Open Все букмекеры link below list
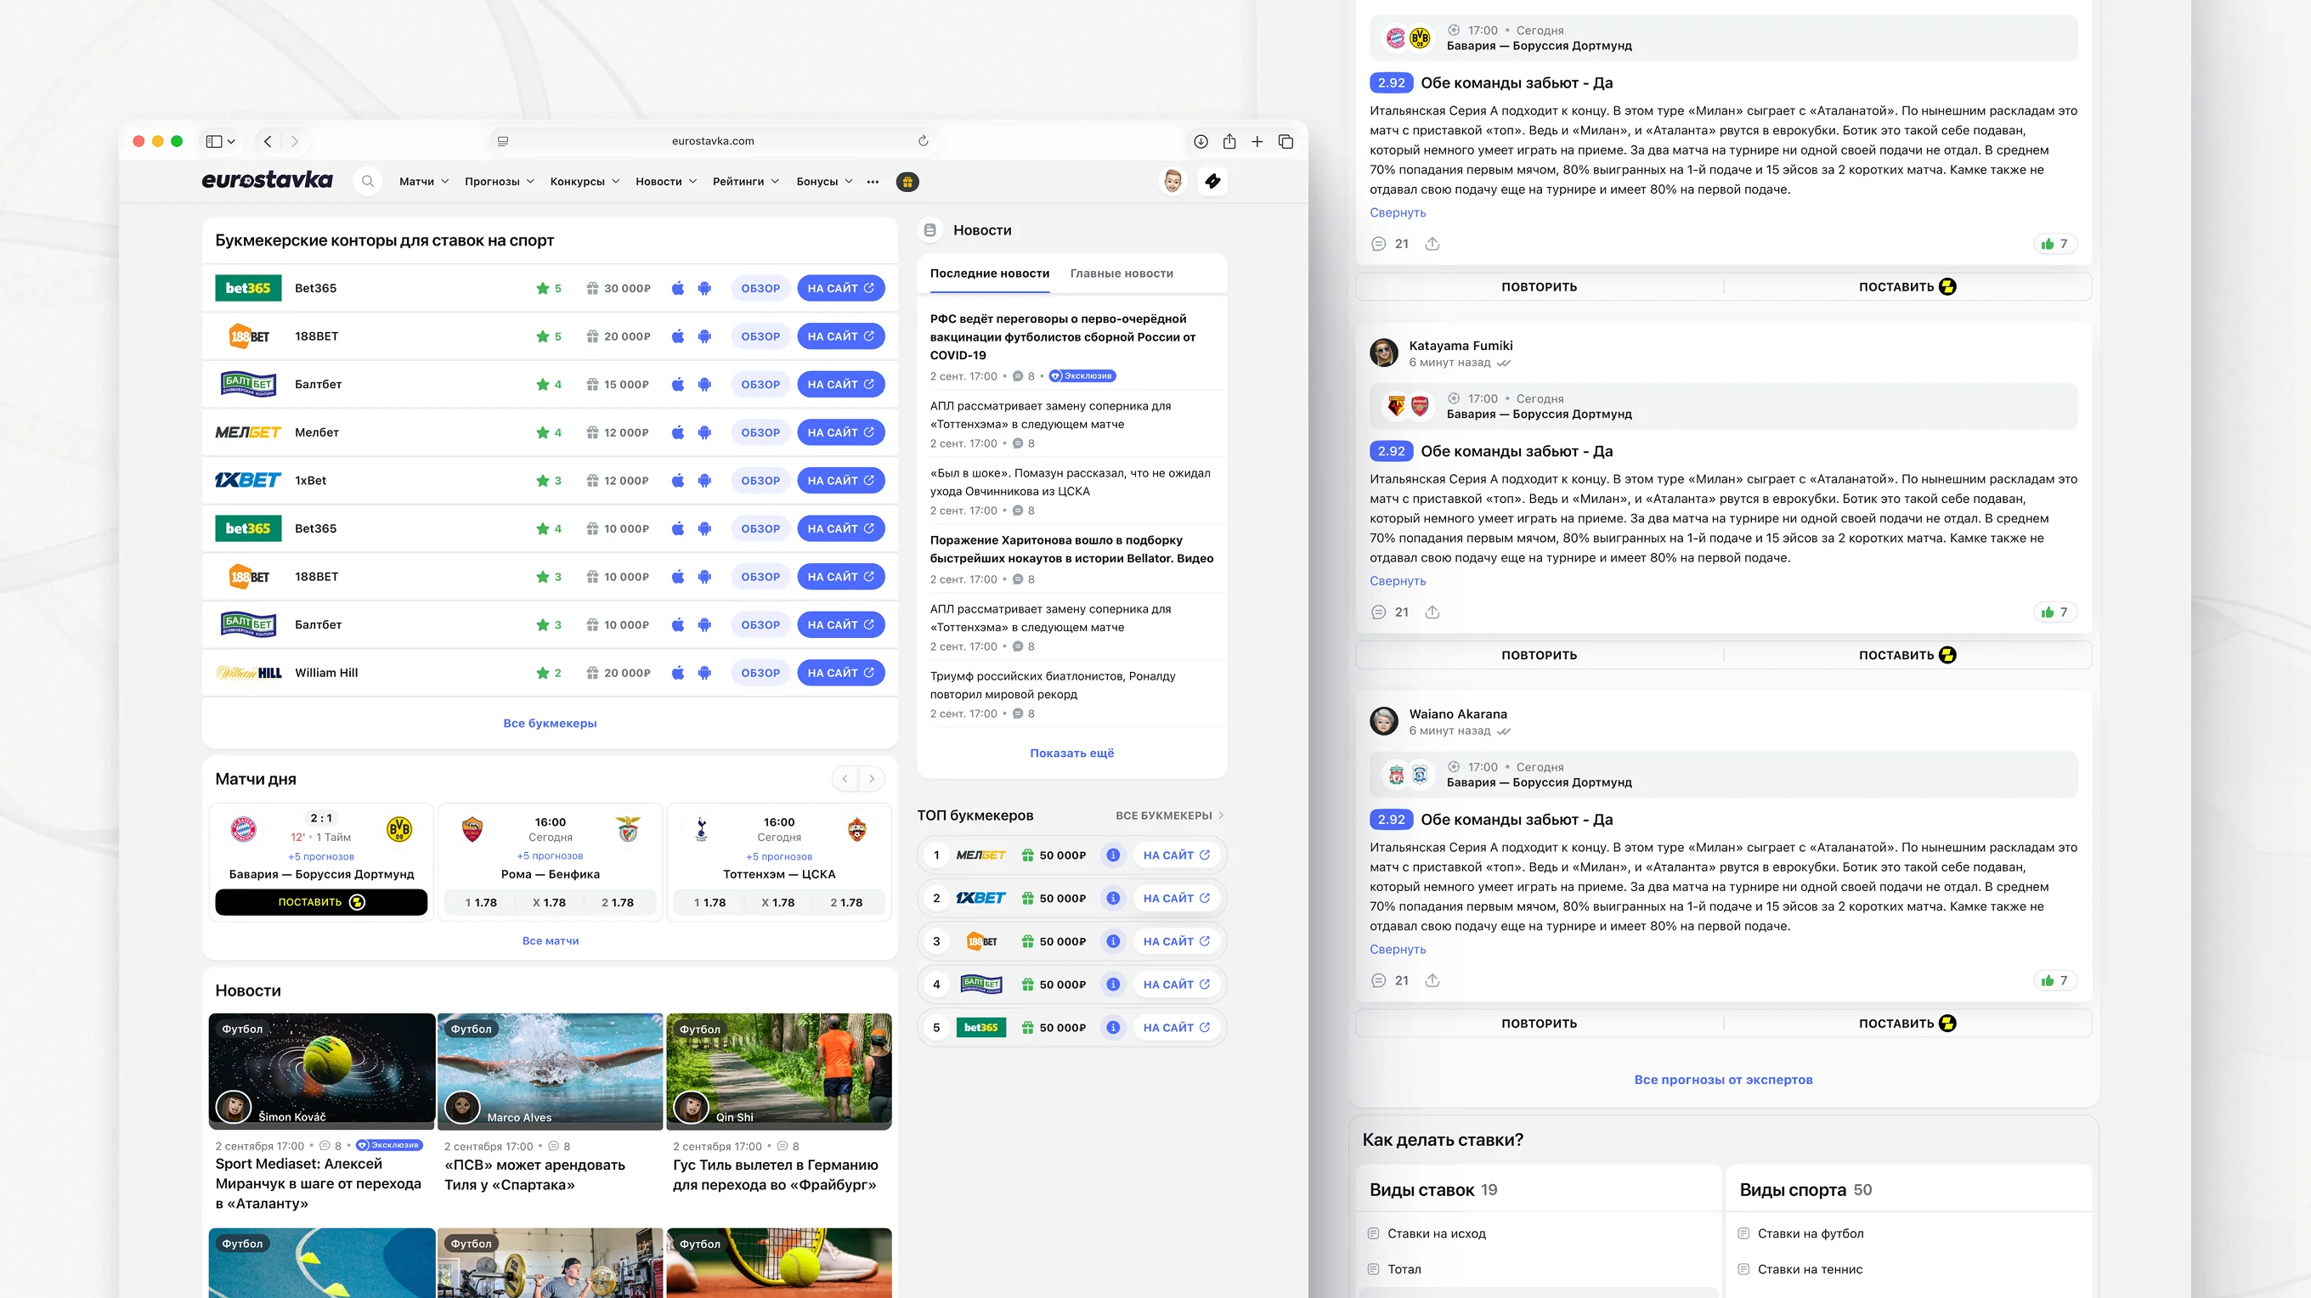This screenshot has width=2311, height=1298. pyautogui.click(x=550, y=723)
